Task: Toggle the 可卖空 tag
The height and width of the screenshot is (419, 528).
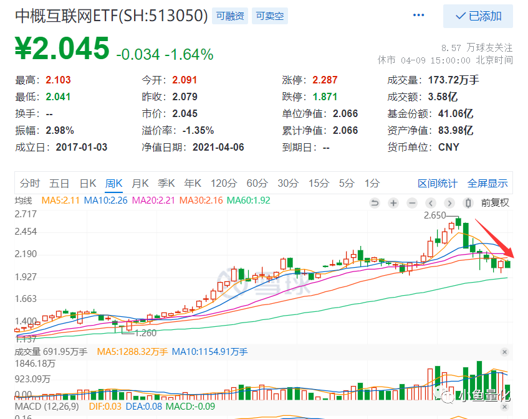Action: point(270,16)
